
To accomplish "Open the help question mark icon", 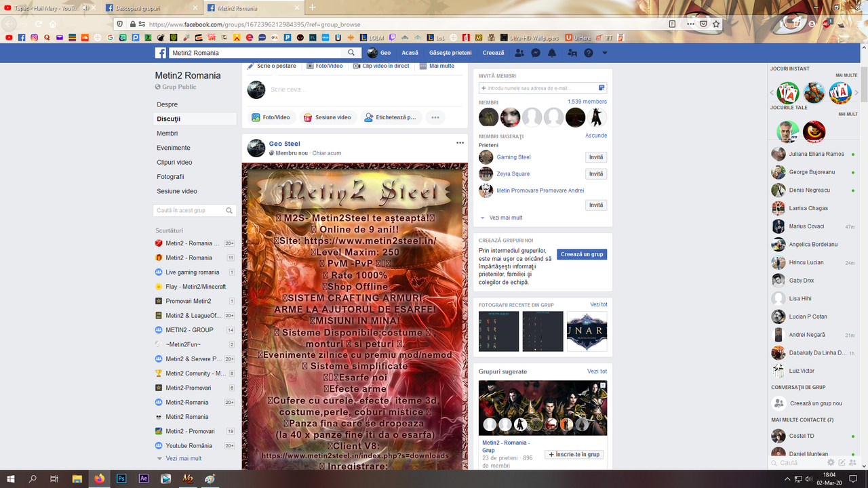I will pos(589,53).
